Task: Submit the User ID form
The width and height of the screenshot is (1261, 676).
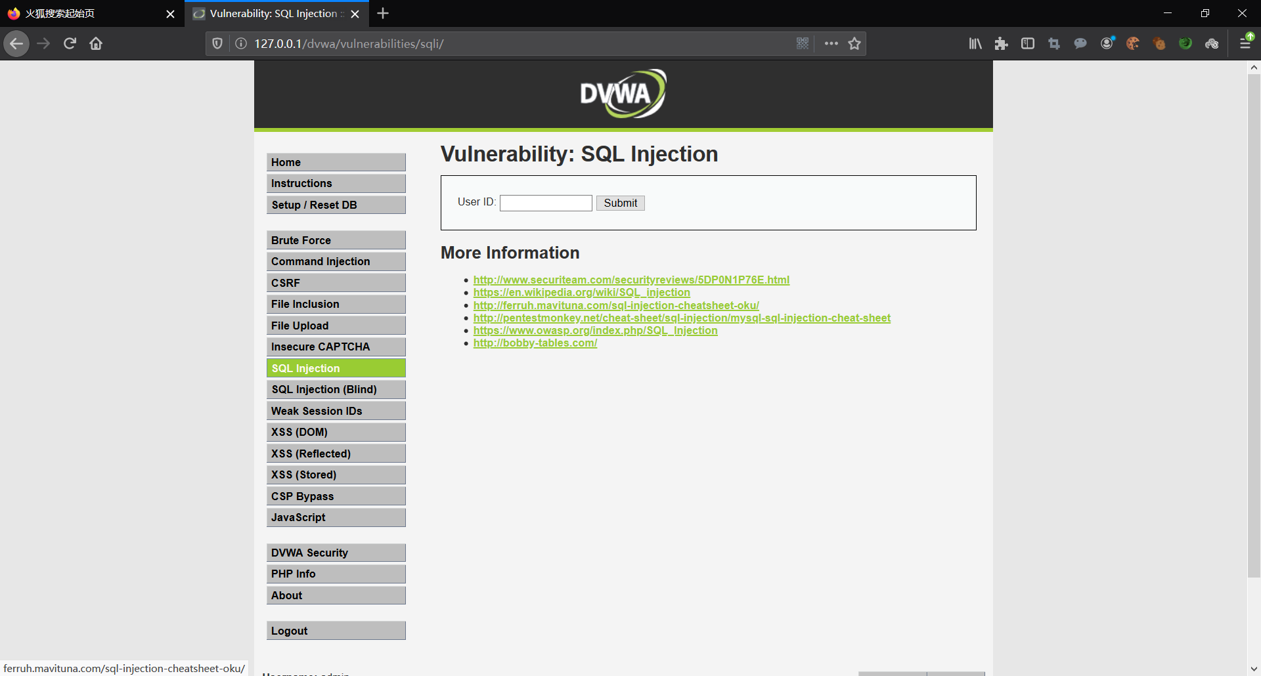Action: 620,203
